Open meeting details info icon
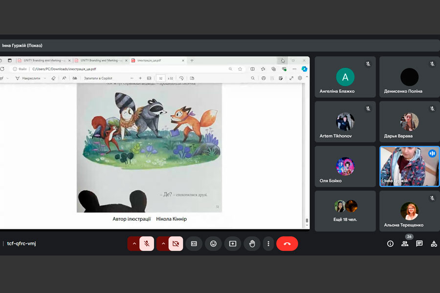Screen dimensions: 440x293 pyautogui.click(x=390, y=244)
